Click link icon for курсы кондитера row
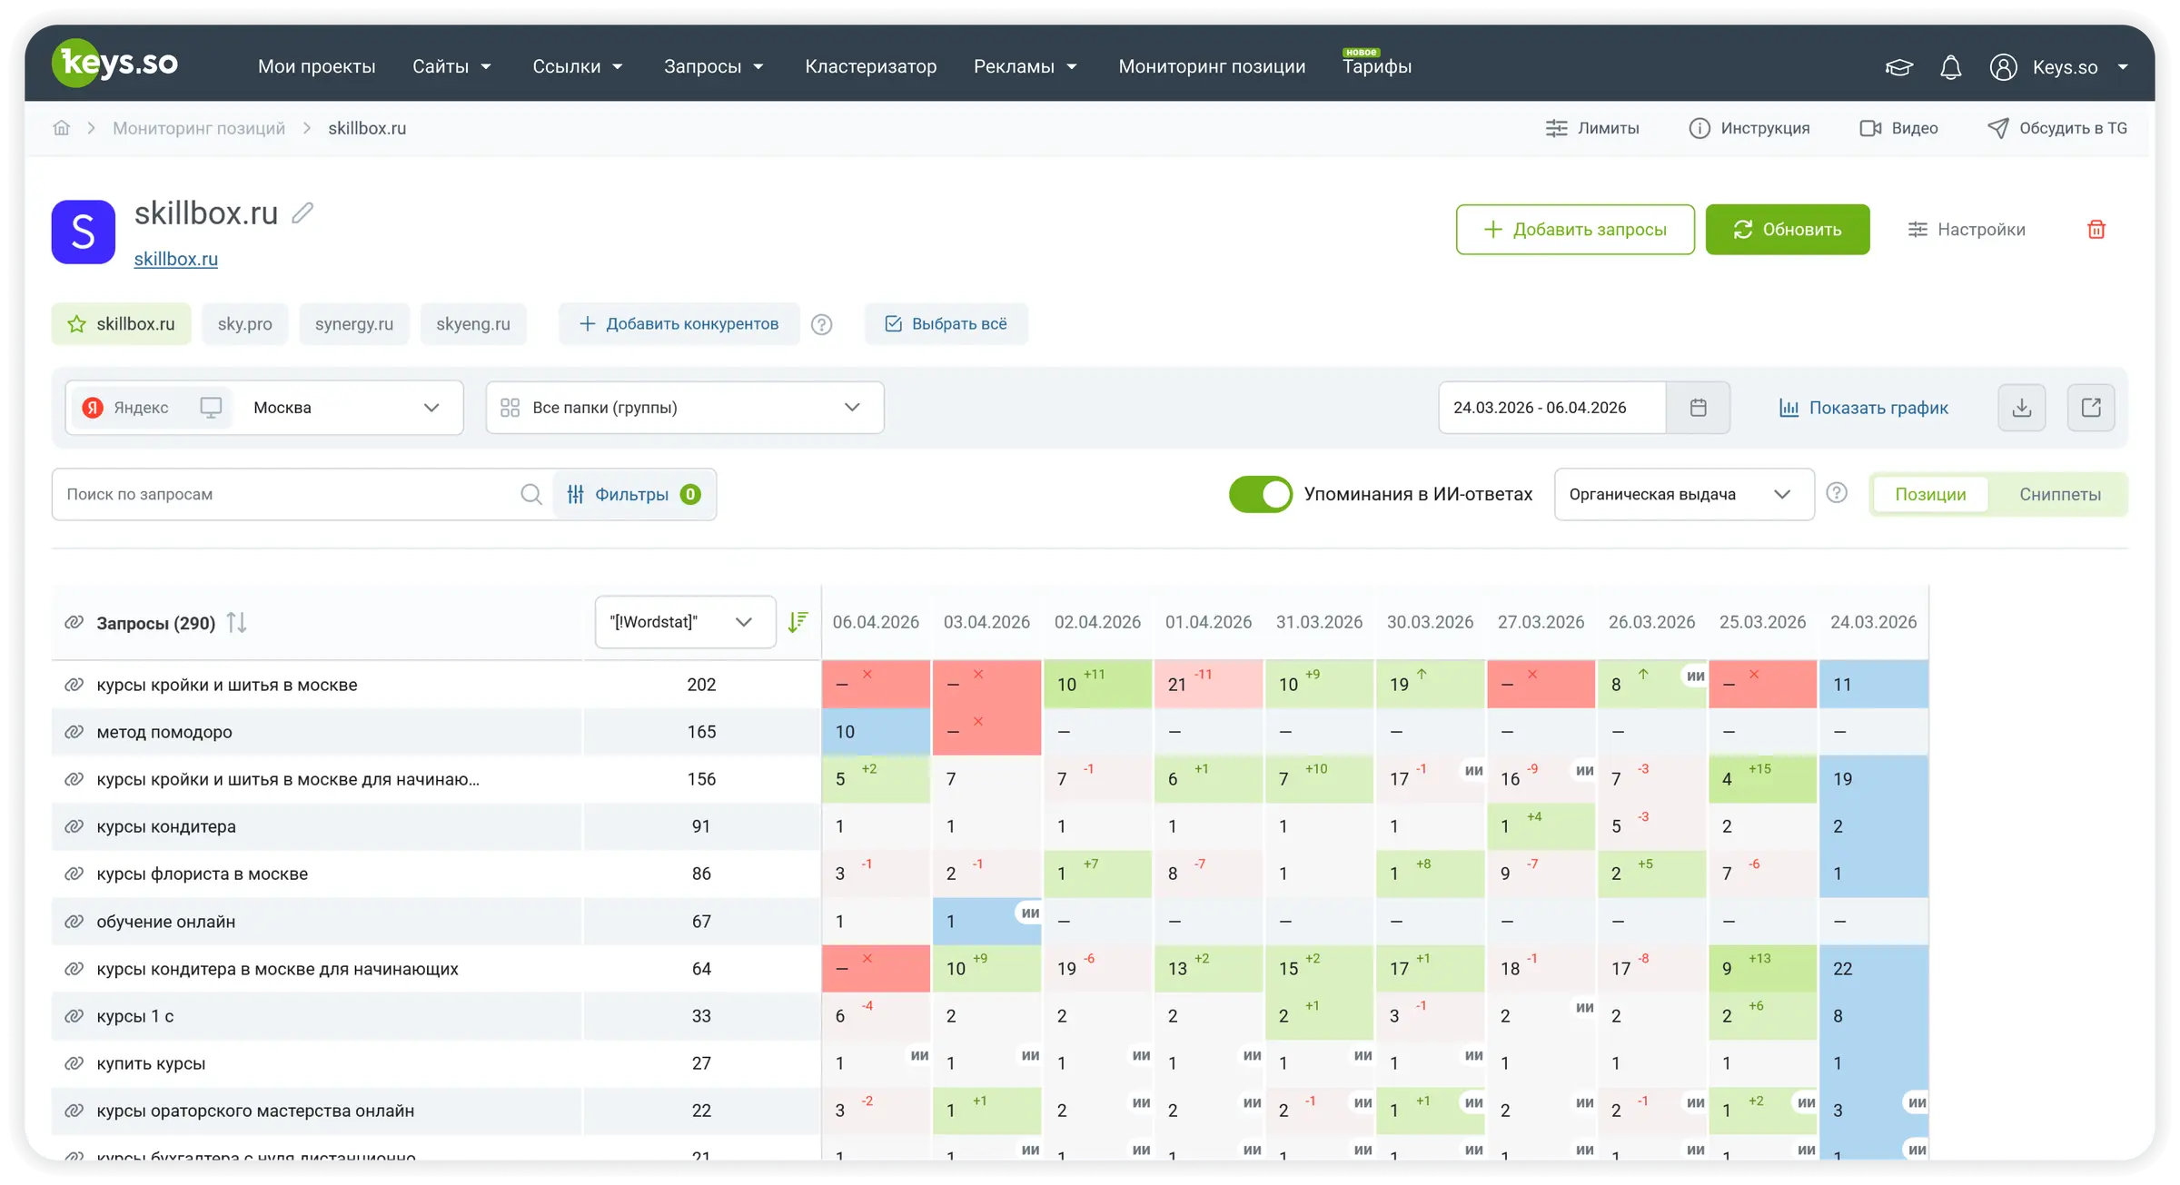 74,826
